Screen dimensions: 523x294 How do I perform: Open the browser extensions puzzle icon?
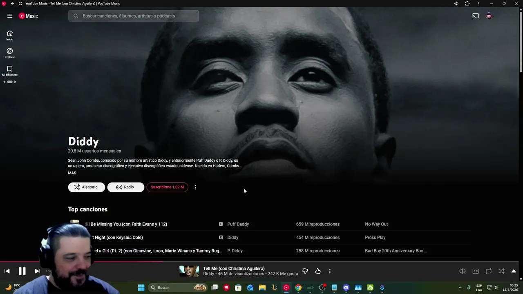[467, 4]
